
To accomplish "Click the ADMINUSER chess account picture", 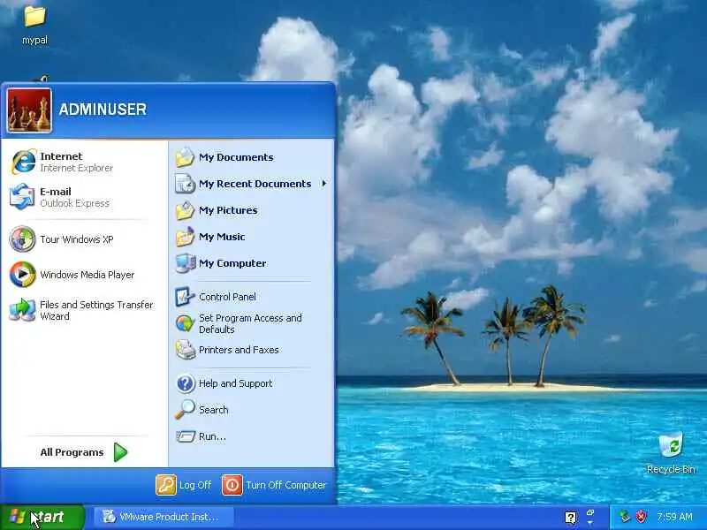I will coord(29,110).
